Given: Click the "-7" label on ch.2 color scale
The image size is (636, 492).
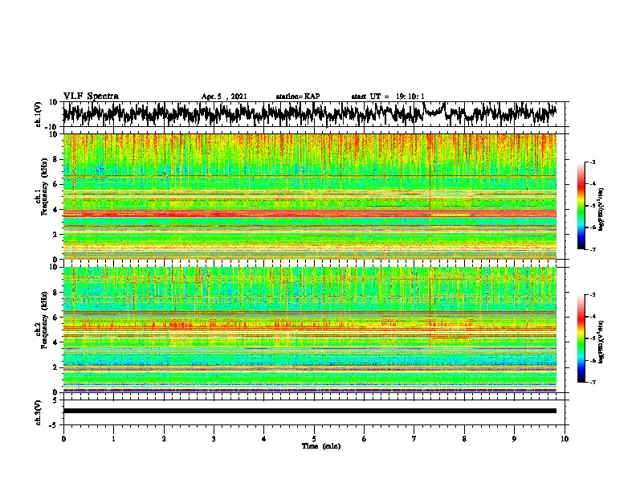Looking at the screenshot, I should pos(592,382).
